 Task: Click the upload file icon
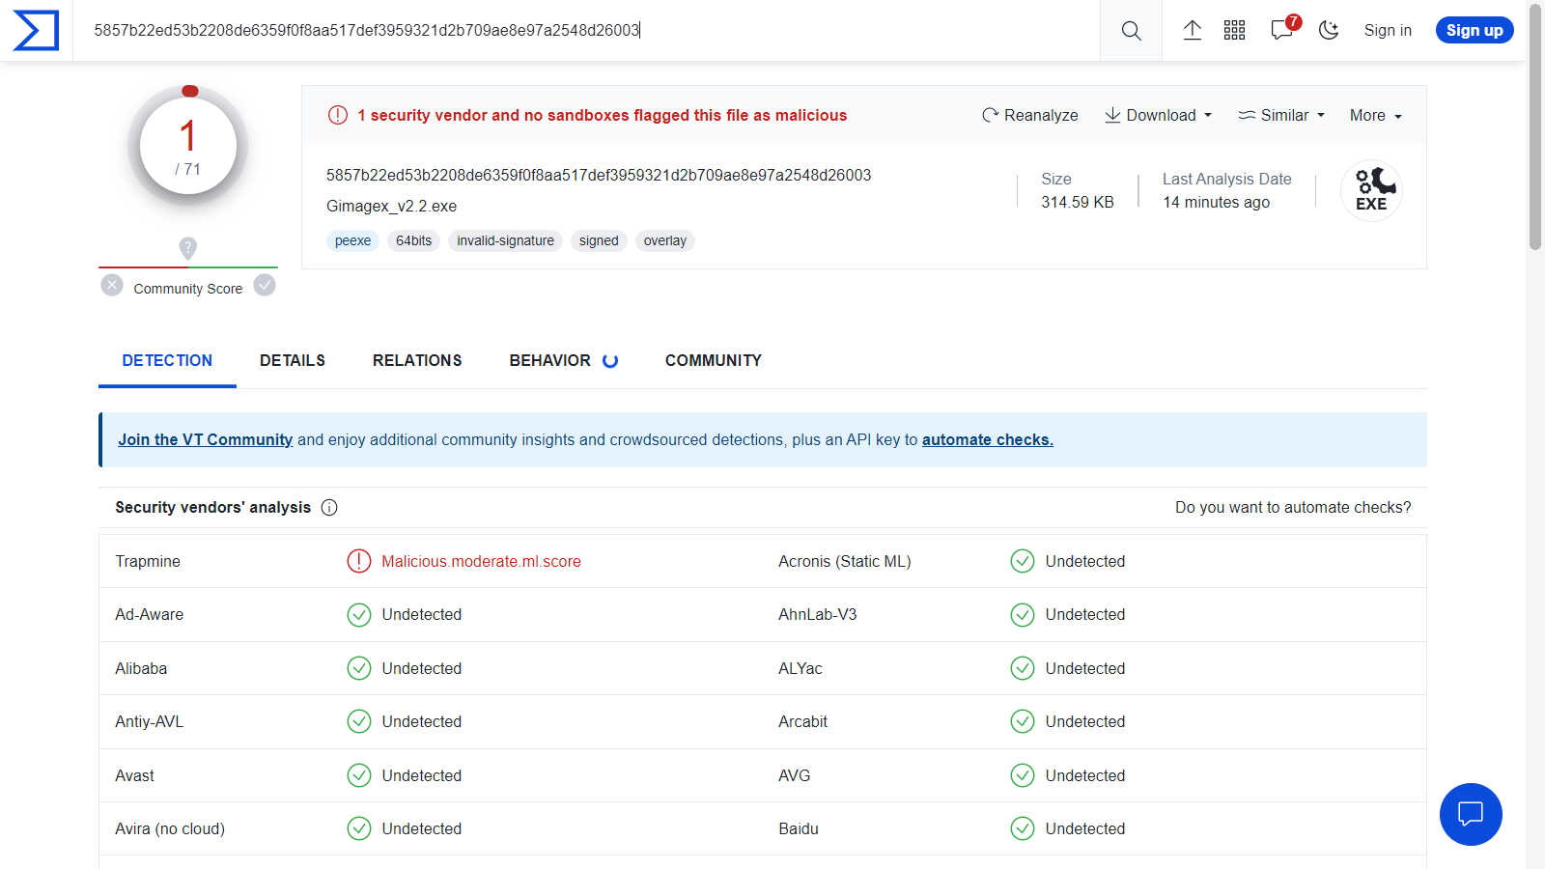(1193, 31)
